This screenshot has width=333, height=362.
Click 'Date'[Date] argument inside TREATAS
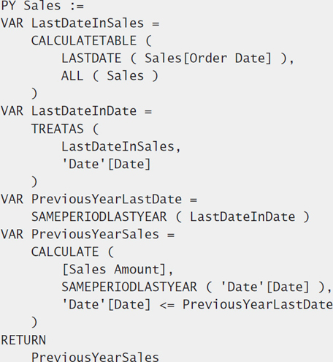(106, 164)
